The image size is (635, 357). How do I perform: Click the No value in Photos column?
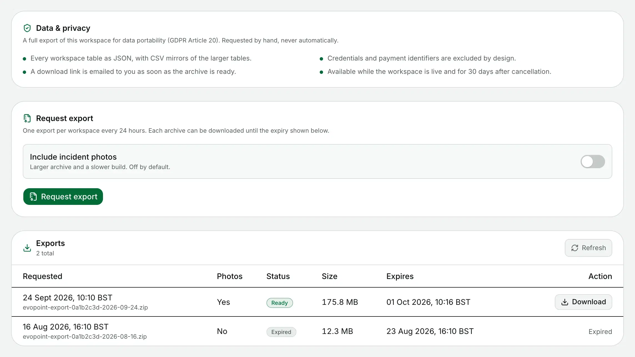[222, 331]
